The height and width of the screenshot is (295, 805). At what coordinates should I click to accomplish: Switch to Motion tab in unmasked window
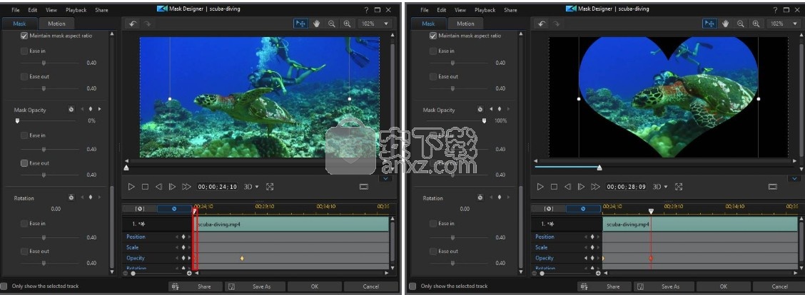point(56,24)
